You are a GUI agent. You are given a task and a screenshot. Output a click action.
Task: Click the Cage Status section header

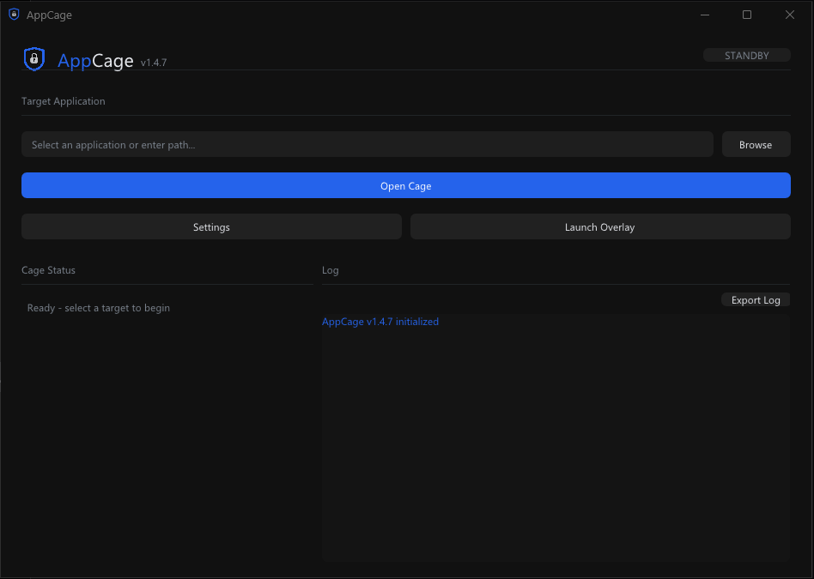[x=48, y=269]
